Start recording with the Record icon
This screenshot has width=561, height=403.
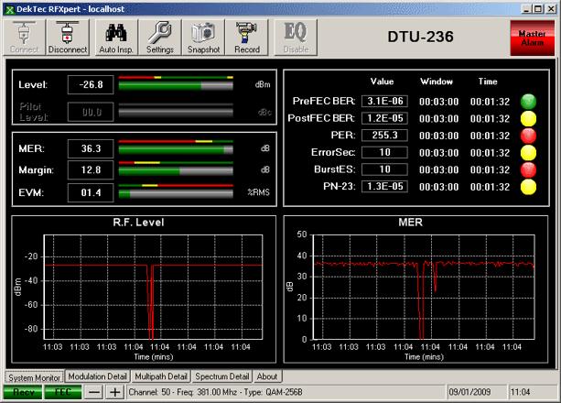247,38
